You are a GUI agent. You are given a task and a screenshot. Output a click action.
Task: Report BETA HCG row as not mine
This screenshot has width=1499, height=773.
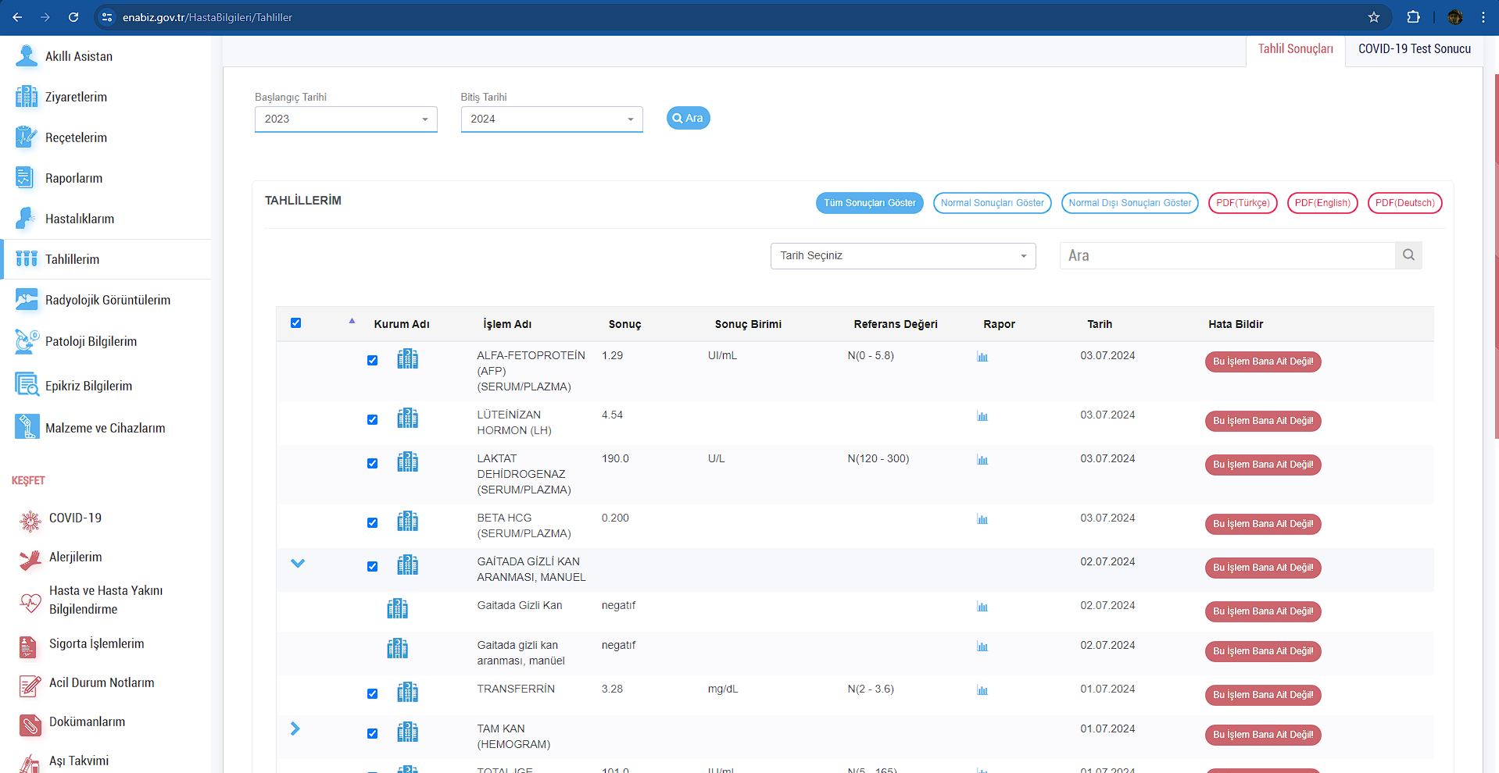(x=1263, y=524)
